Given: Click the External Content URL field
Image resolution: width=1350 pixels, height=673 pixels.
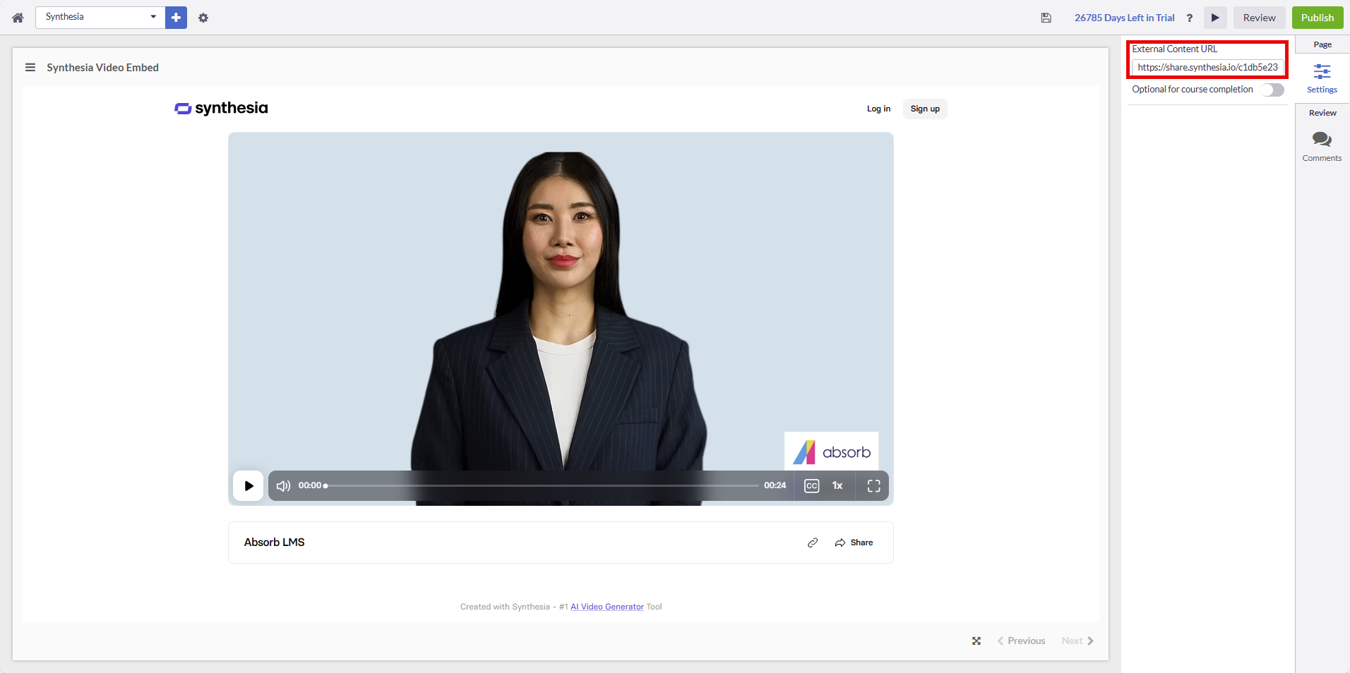Looking at the screenshot, I should coord(1207,68).
